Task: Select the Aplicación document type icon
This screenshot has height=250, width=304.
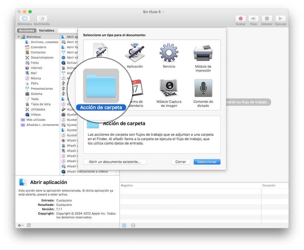Action: [135, 53]
